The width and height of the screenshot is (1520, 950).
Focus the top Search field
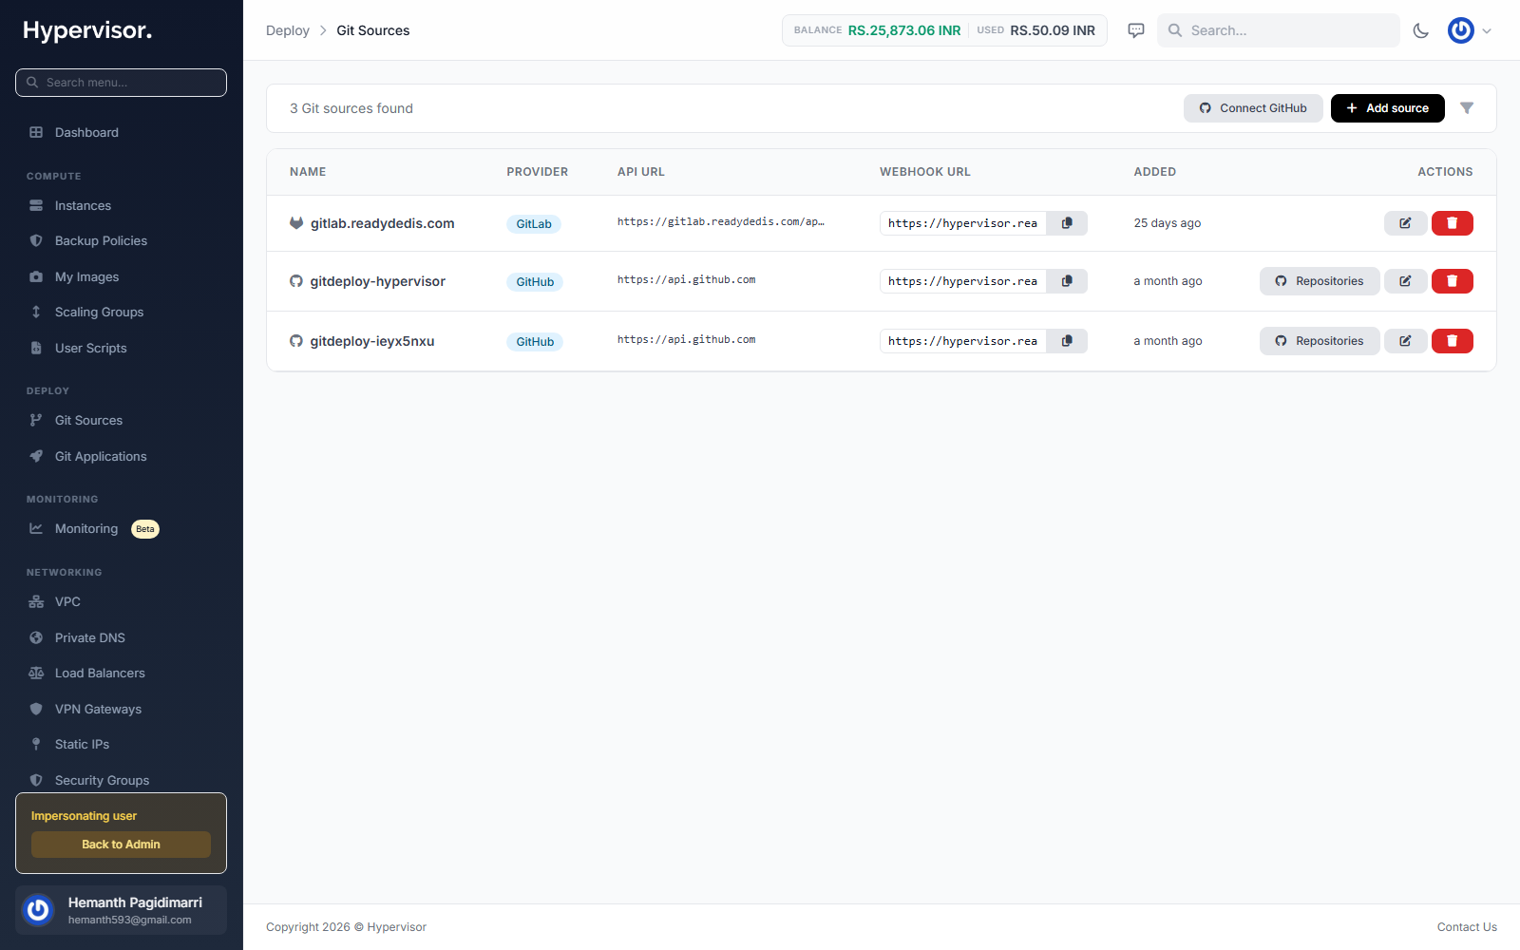tap(1278, 30)
